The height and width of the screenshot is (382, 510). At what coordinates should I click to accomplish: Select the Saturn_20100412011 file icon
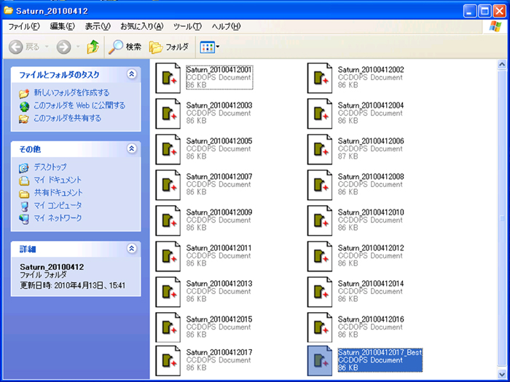pos(168,256)
